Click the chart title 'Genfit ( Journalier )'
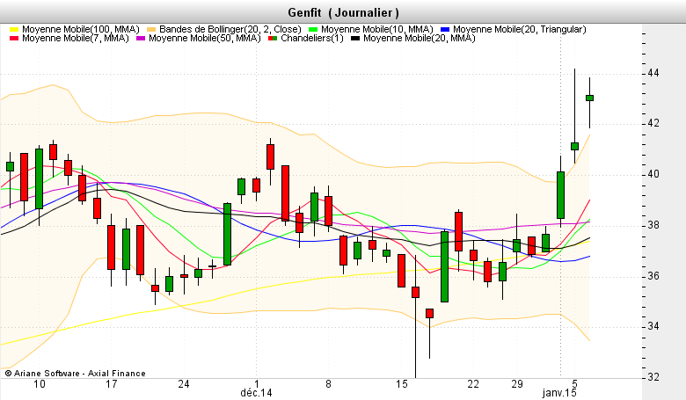 point(343,12)
